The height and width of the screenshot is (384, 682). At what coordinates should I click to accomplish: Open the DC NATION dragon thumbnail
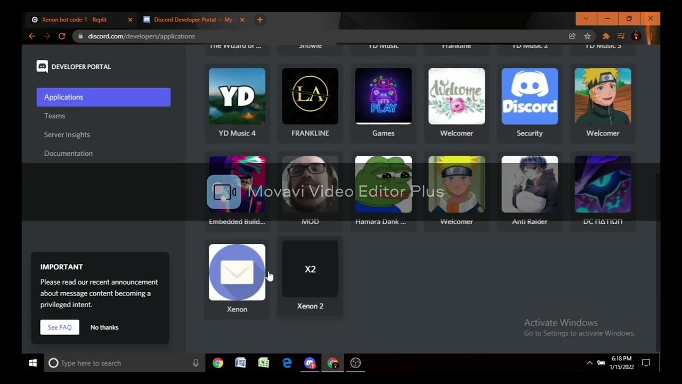coord(603,184)
